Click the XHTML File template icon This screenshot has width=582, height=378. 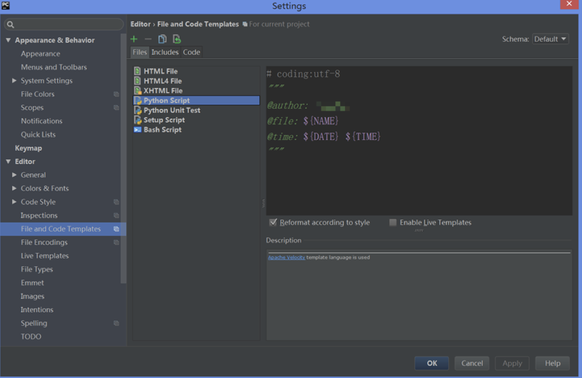click(x=138, y=90)
